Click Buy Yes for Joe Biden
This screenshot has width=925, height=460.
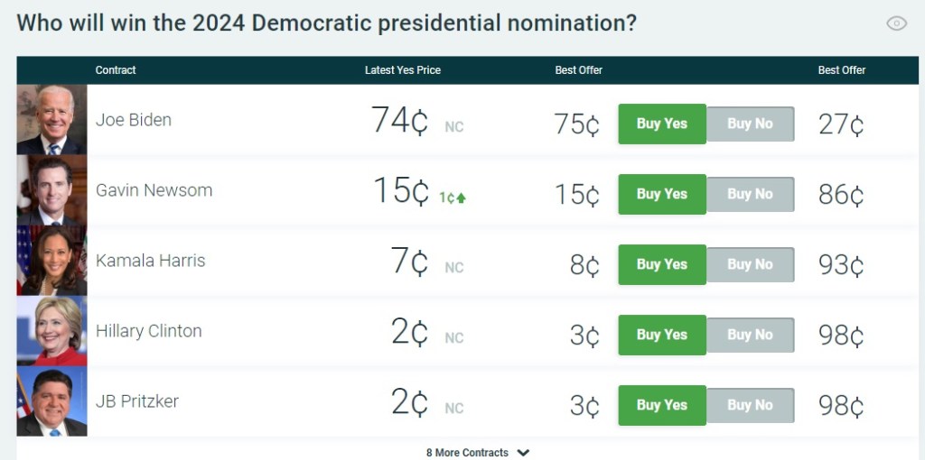661,124
